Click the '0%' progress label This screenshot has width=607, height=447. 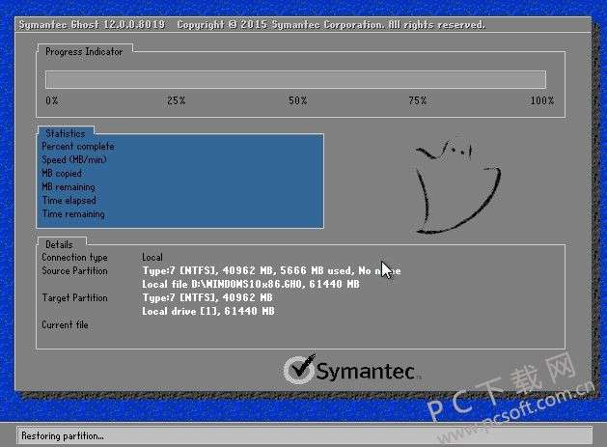coord(52,100)
